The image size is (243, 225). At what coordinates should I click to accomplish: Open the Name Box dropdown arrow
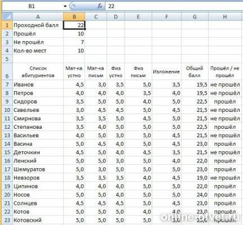tap(65, 6)
